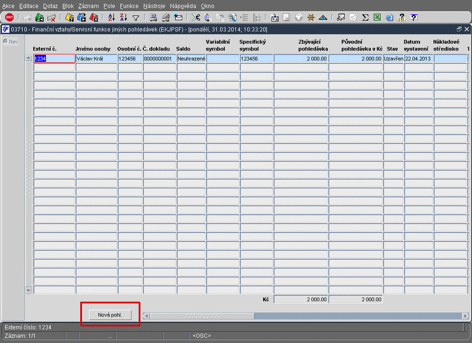The height and width of the screenshot is (343, 472).
Task: Click the printer icon in the toolbar
Action: (153, 18)
